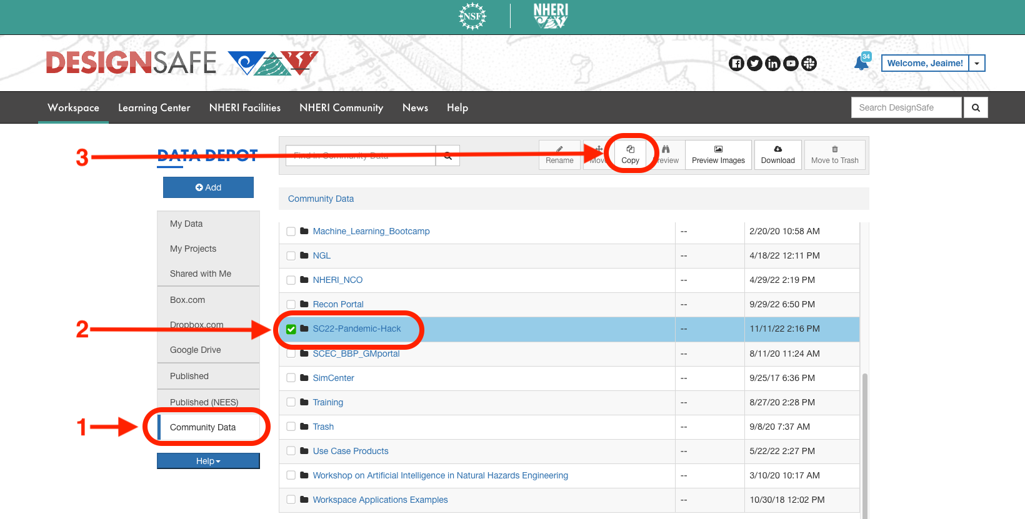Tick the NGL folder checkbox

point(291,256)
